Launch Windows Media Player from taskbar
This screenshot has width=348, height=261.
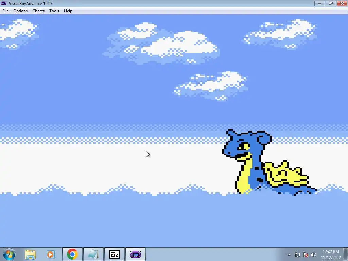[x=50, y=254]
